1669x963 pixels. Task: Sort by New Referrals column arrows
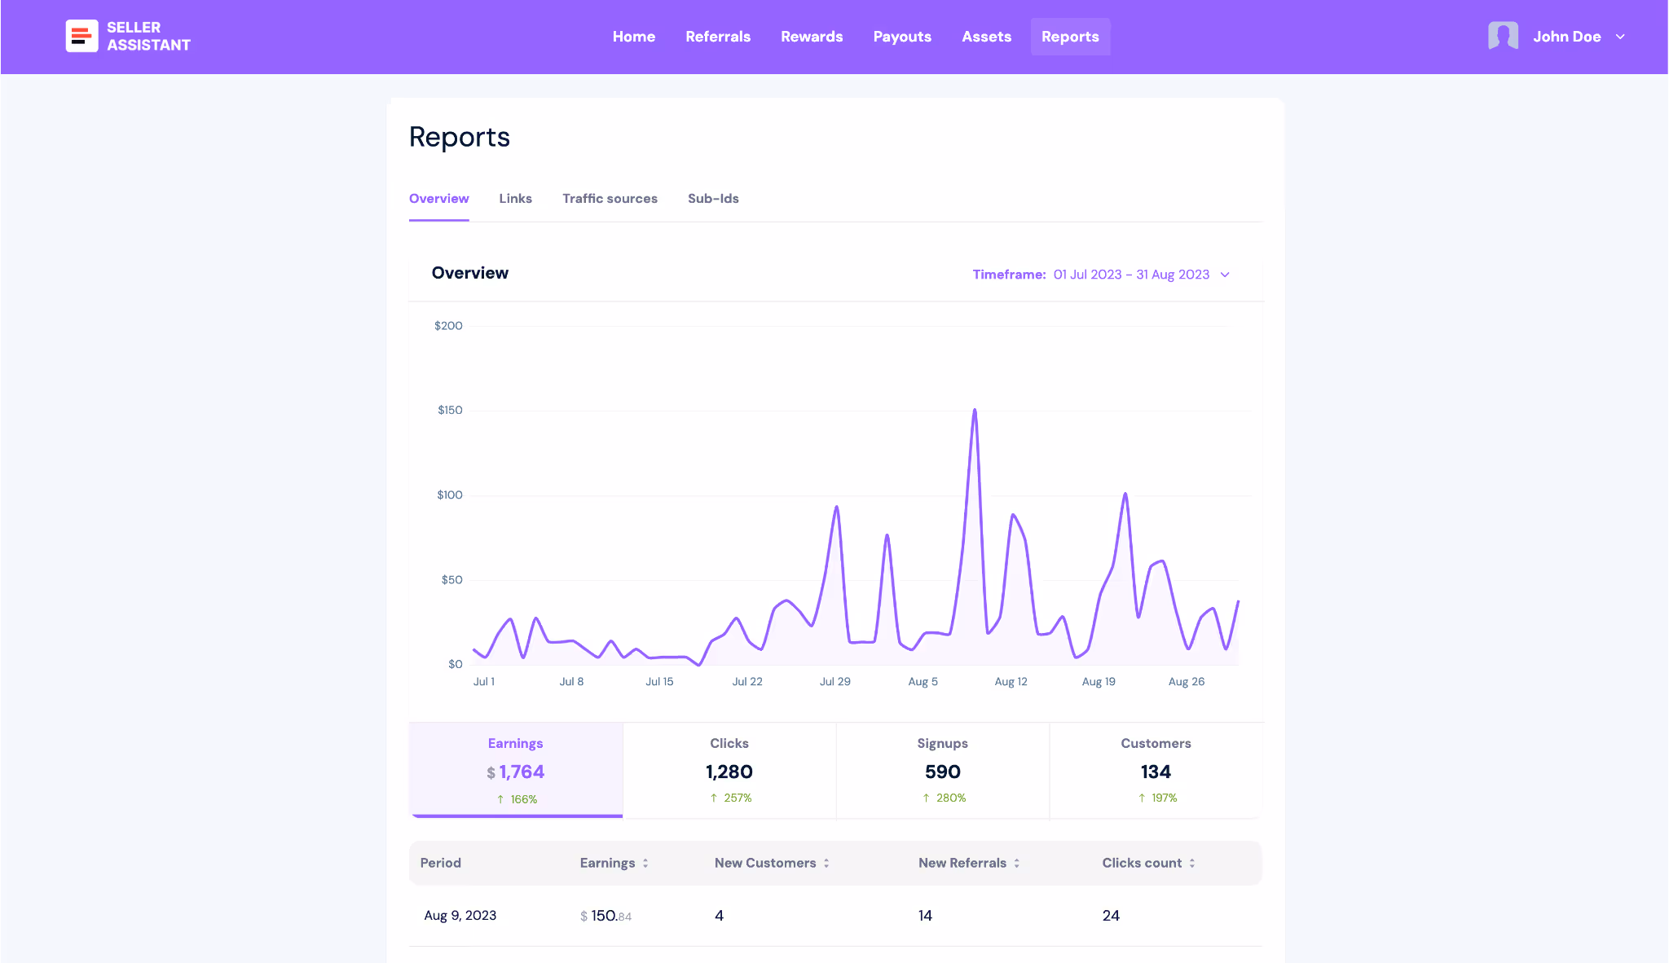click(1017, 863)
